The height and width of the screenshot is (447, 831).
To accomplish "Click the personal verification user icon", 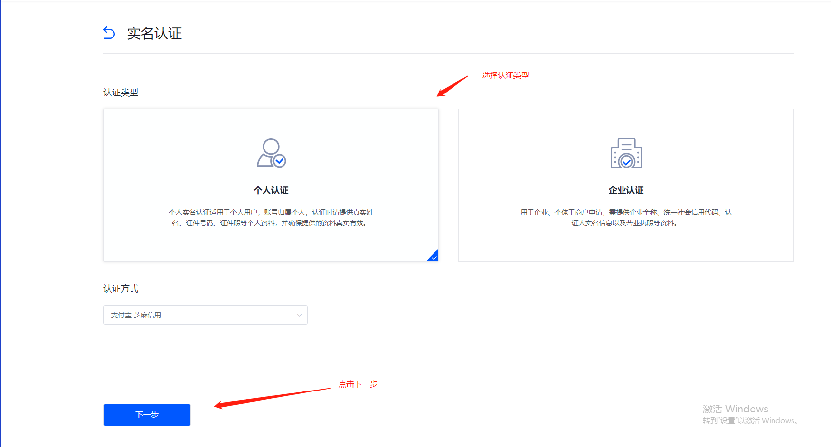I will click(271, 153).
